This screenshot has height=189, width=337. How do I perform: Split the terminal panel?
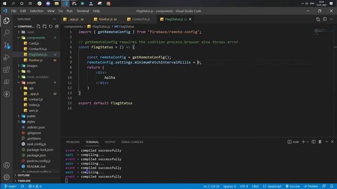[314, 142]
